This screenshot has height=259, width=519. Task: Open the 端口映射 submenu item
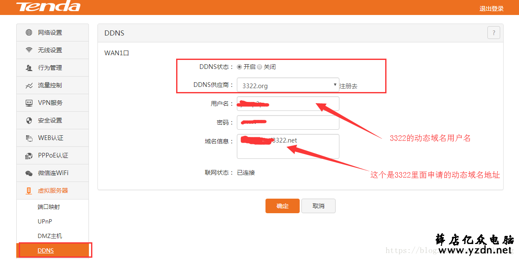click(49, 207)
